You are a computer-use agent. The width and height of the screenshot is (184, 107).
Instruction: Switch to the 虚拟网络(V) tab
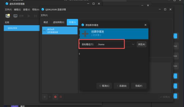tap(59, 22)
